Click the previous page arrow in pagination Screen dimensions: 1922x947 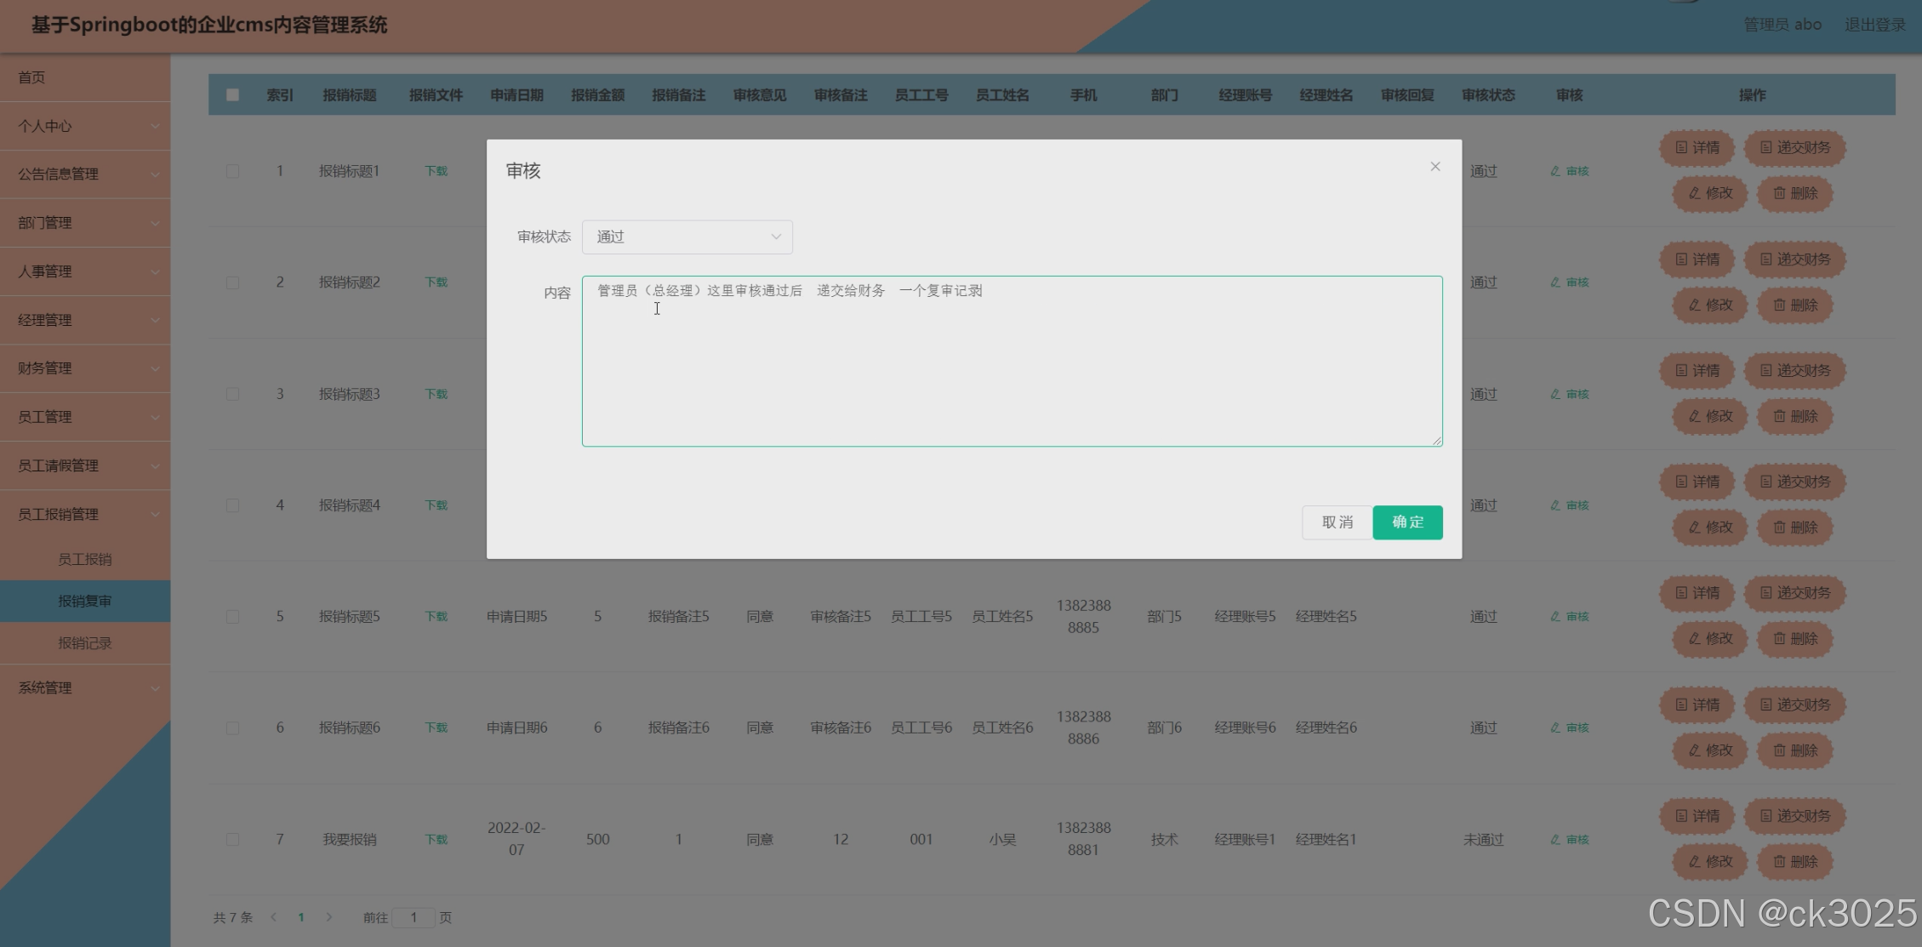(x=273, y=917)
